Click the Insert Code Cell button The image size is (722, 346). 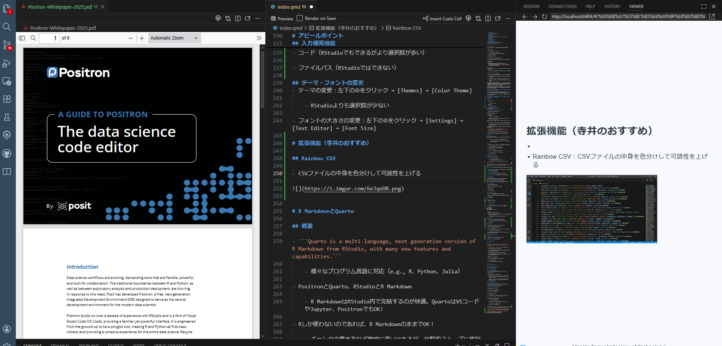click(442, 18)
